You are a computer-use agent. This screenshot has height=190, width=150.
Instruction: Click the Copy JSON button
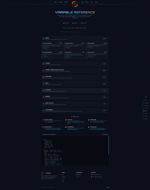105,134
